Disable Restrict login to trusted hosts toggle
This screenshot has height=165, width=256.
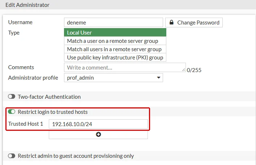[x=12, y=112]
